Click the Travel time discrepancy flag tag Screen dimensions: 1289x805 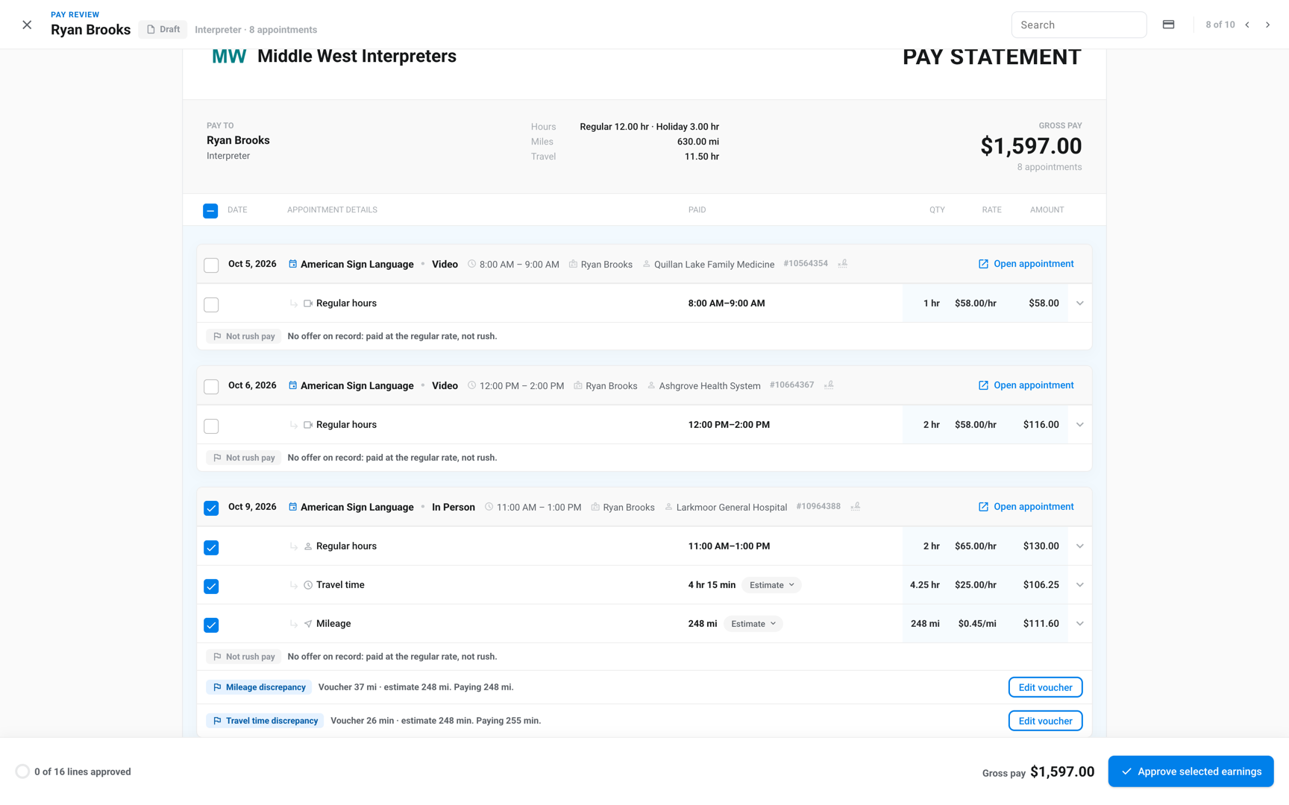(x=265, y=721)
